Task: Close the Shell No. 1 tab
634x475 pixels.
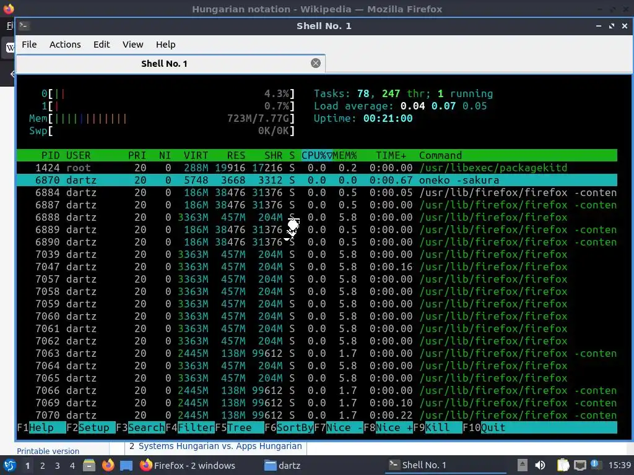Action: (x=316, y=63)
